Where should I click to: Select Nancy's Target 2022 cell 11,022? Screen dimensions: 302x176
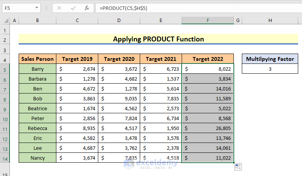pos(208,158)
